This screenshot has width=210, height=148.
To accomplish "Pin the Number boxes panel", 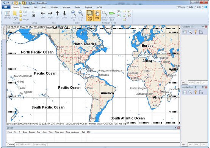I will click(x=203, y=27).
